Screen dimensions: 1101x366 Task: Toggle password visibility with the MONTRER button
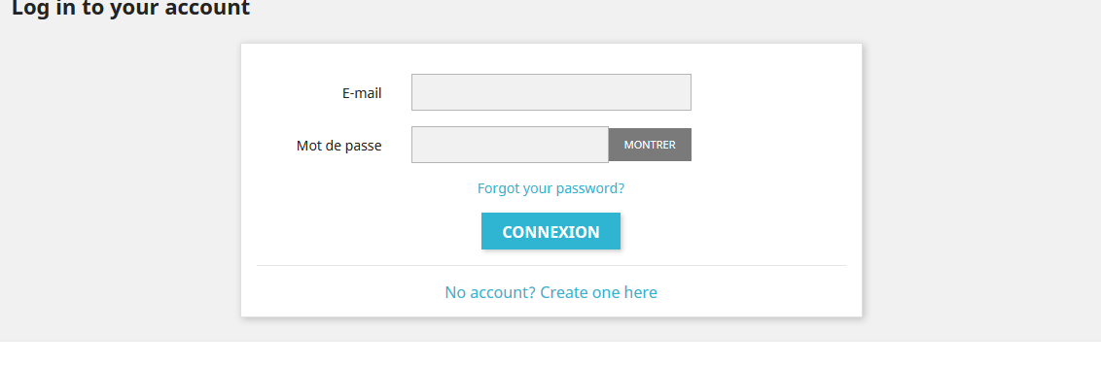pos(650,145)
